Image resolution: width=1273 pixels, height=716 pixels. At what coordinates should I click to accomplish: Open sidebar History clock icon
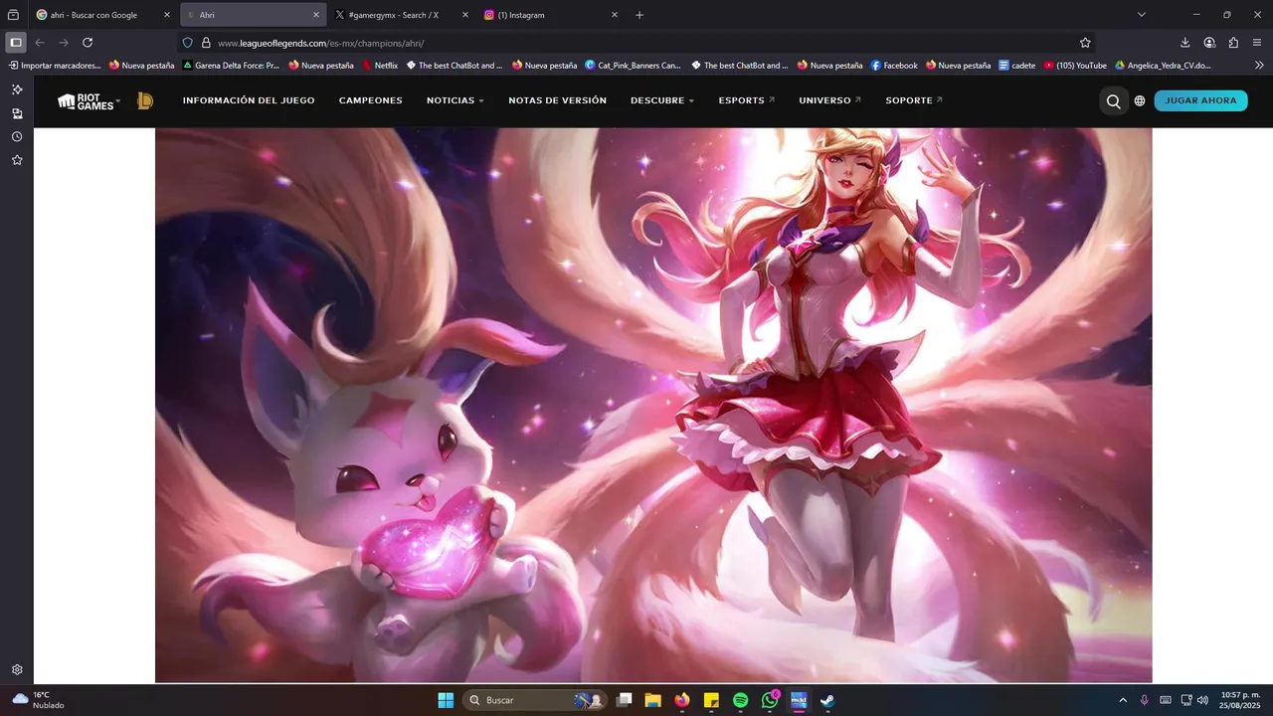pyautogui.click(x=17, y=136)
